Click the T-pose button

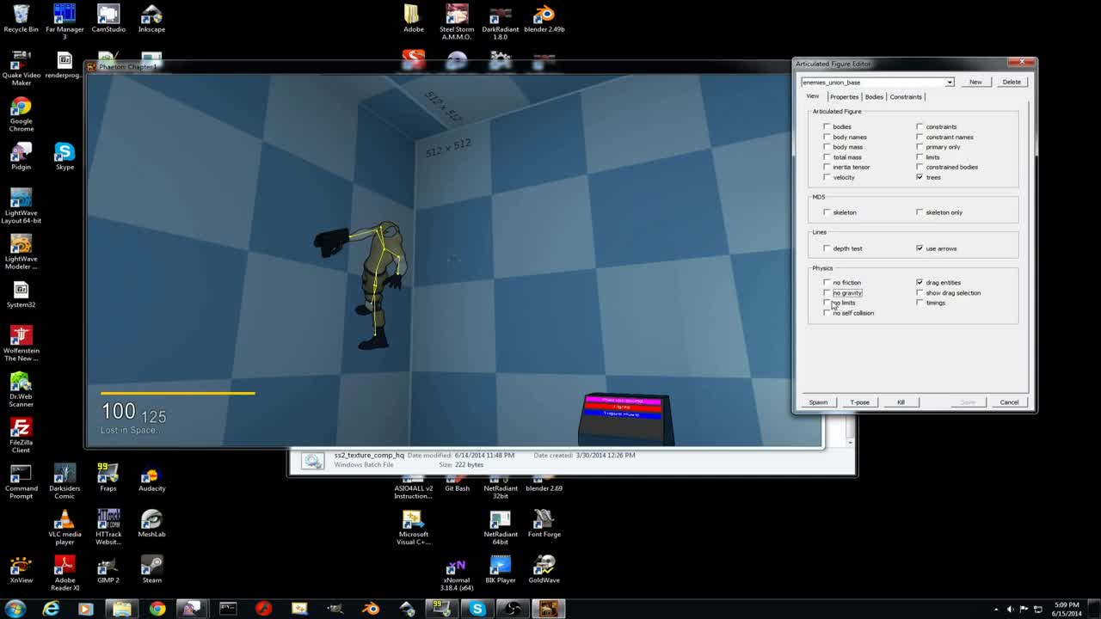(x=859, y=402)
